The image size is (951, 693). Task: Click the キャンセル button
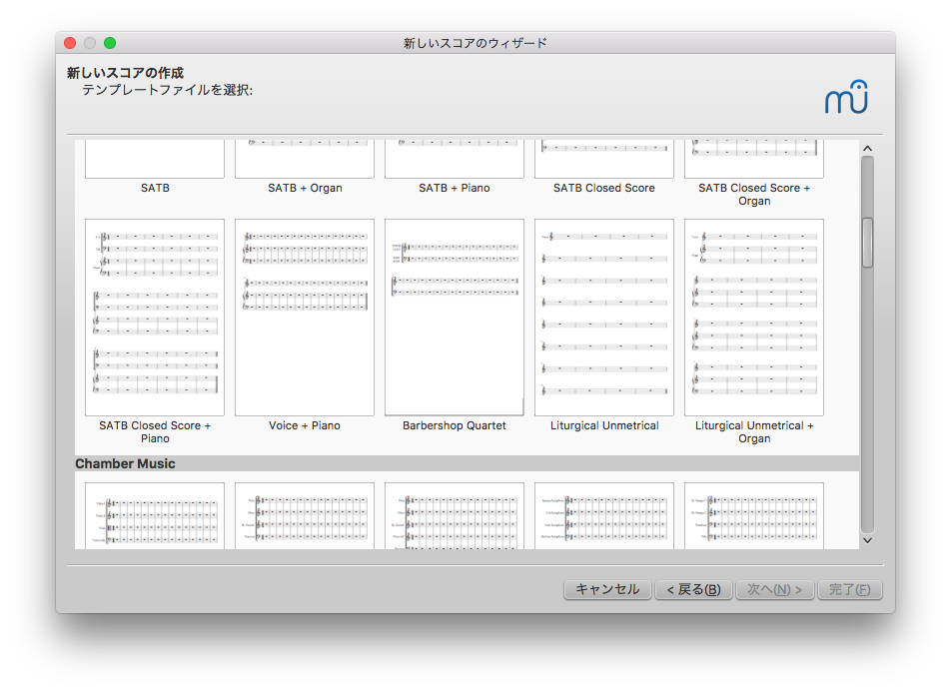pos(607,589)
